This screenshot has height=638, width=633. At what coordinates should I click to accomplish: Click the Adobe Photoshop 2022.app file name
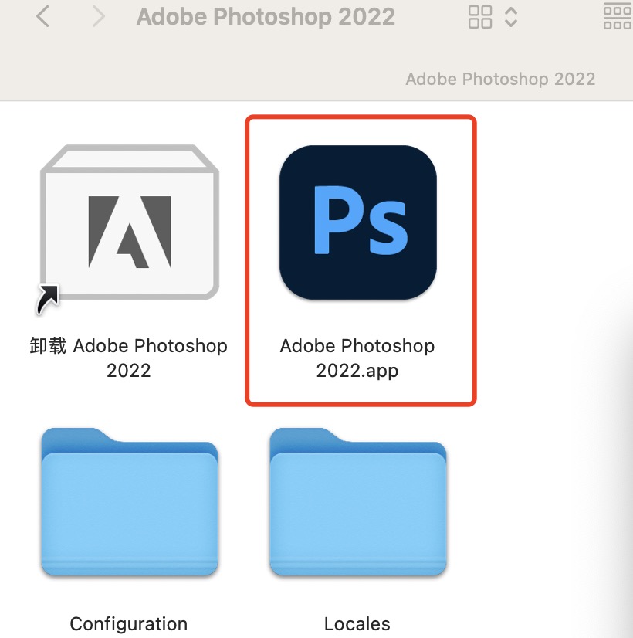(x=357, y=358)
